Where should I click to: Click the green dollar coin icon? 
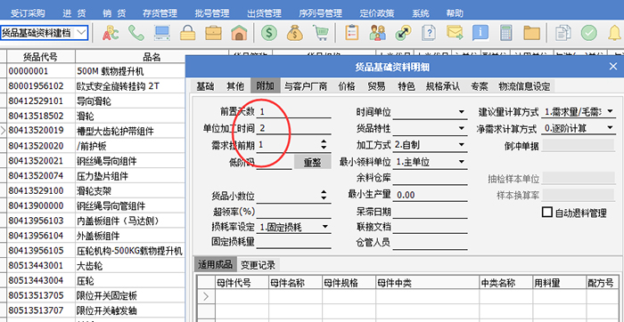click(269, 33)
